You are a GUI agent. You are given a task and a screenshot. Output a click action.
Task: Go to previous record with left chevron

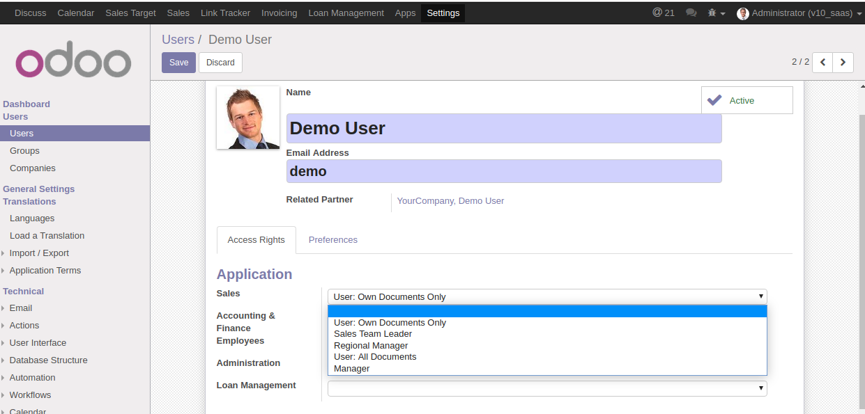[x=822, y=63]
